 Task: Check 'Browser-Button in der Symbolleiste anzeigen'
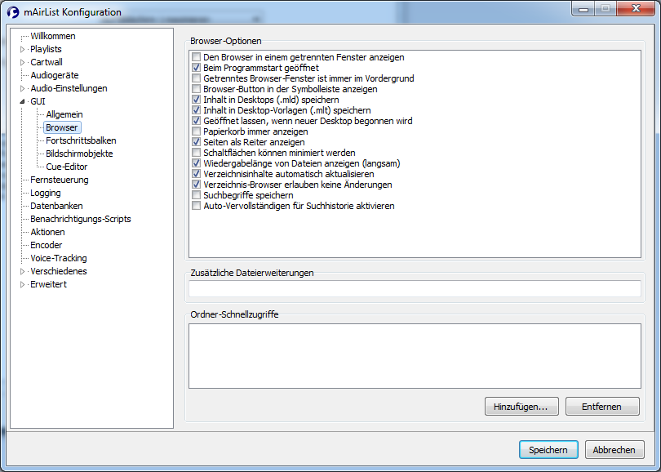pos(196,88)
